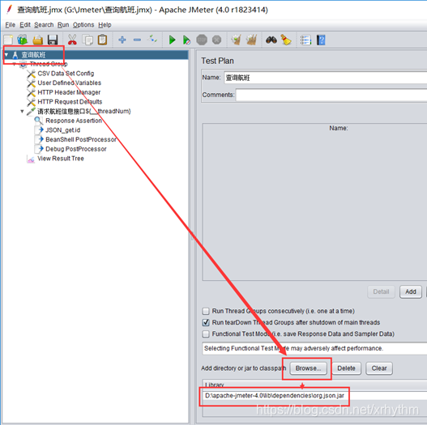Screen dimensions: 427x425
Task: Click Start no pauses icon
Action: coord(186,40)
